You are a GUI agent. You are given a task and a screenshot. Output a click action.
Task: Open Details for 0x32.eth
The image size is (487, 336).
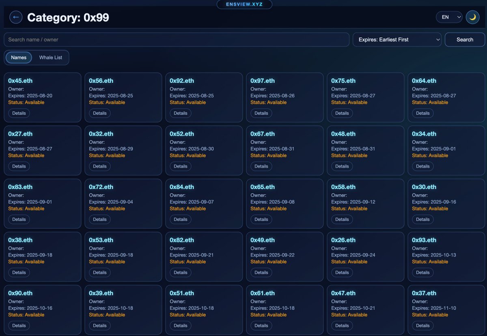100,166
